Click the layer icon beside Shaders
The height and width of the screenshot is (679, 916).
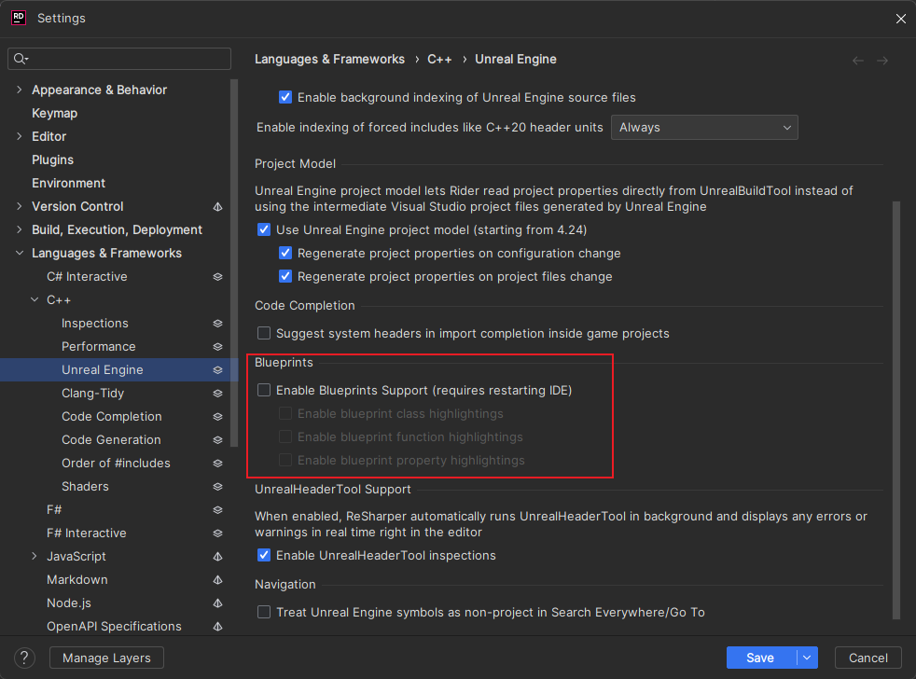pyautogui.click(x=218, y=487)
